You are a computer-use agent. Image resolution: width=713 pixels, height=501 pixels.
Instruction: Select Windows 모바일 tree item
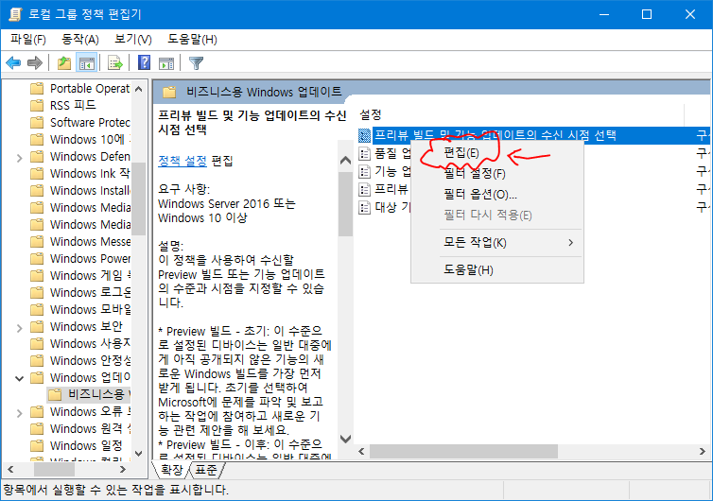[90, 310]
